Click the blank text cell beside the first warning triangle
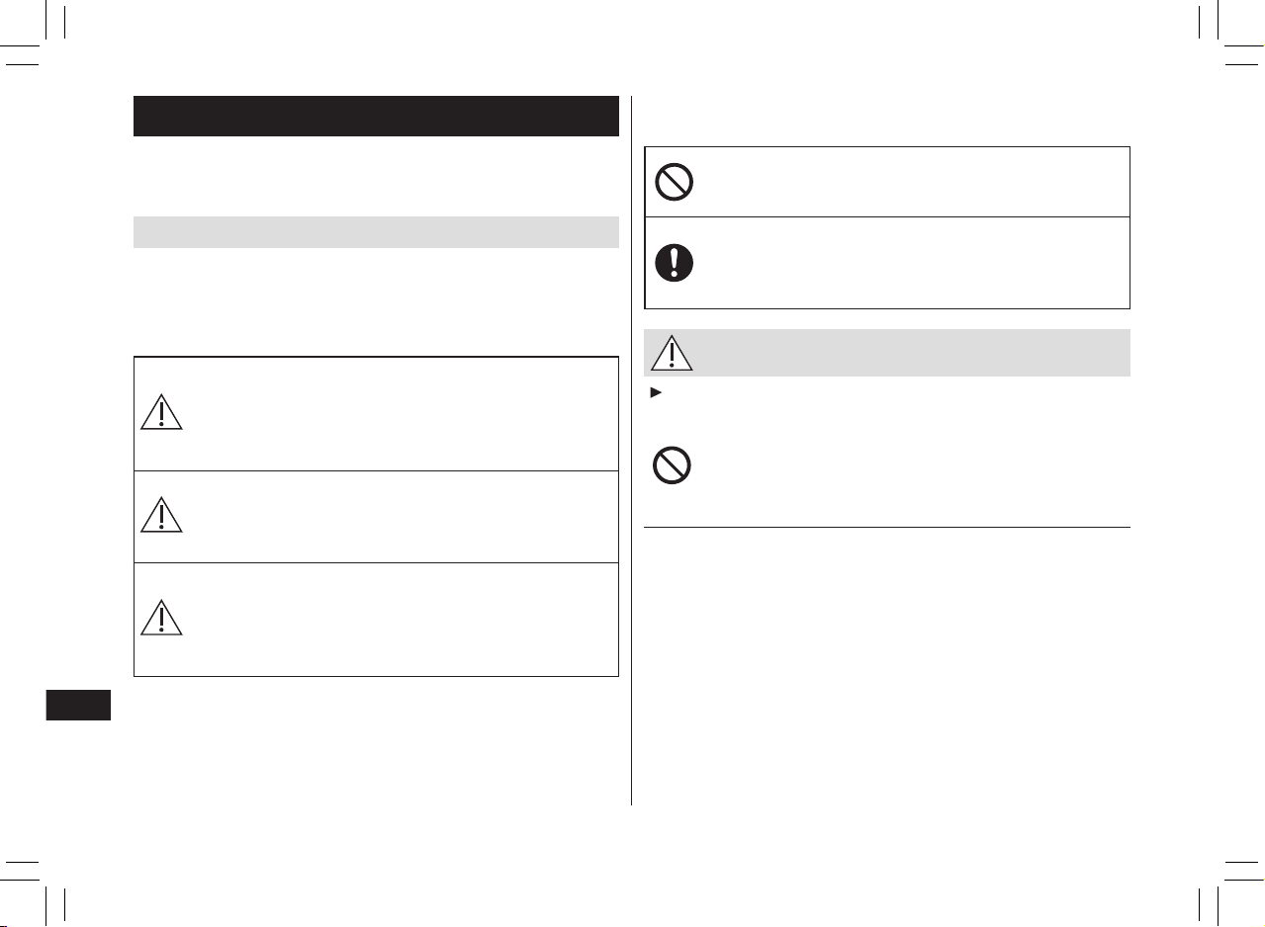Screen dimensions: 1265x927 click(x=401, y=413)
